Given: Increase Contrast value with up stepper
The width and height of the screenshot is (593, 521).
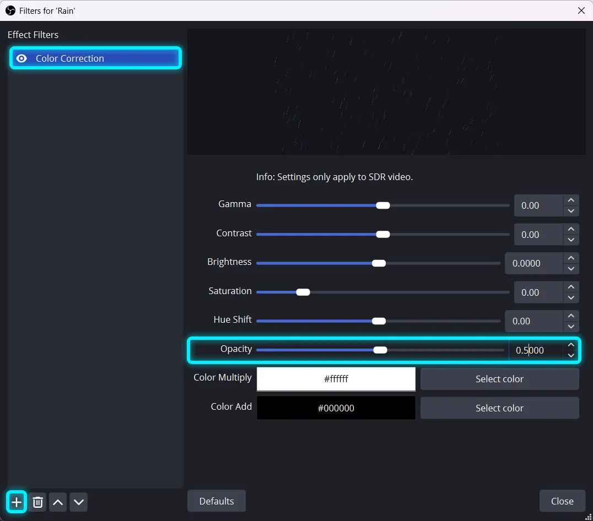Looking at the screenshot, I should (571, 229).
